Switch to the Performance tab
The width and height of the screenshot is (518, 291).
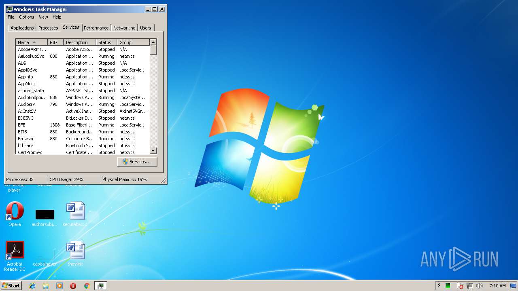[x=96, y=28]
